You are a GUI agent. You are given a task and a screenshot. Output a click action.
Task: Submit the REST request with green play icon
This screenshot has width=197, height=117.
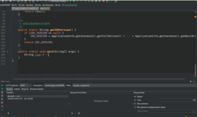click(x=2, y=85)
